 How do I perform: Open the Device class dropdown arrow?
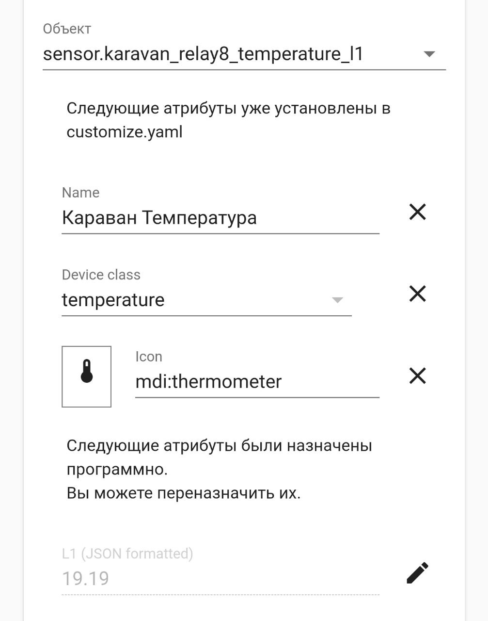337,300
